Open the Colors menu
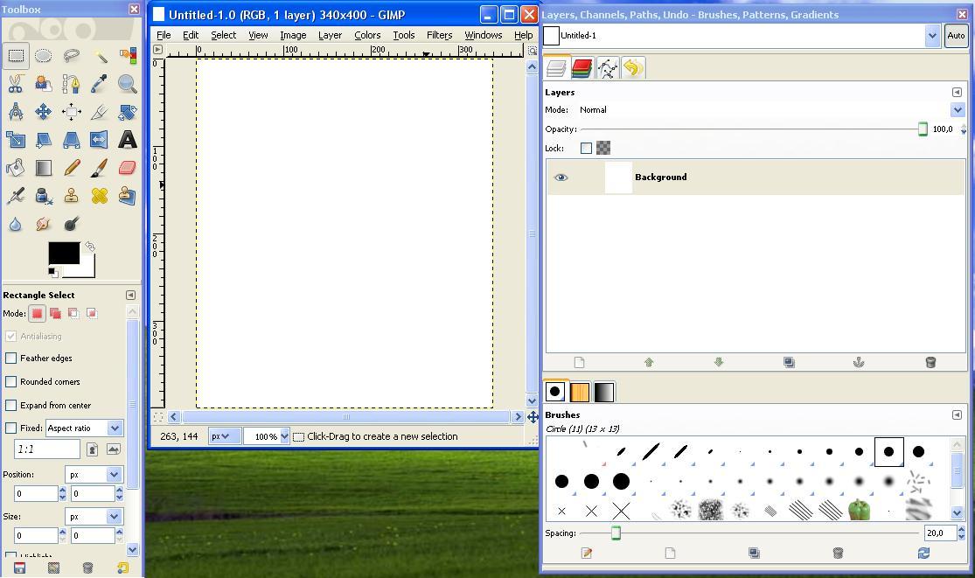975x578 pixels. pyautogui.click(x=366, y=35)
